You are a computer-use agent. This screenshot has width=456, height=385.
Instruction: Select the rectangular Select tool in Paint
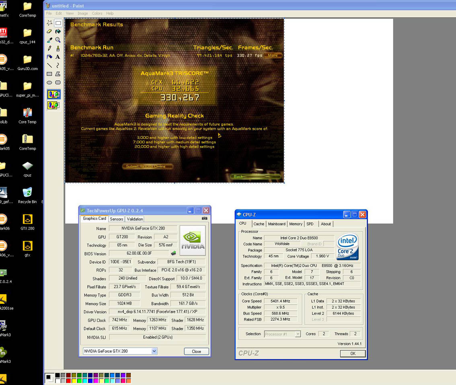(58, 23)
